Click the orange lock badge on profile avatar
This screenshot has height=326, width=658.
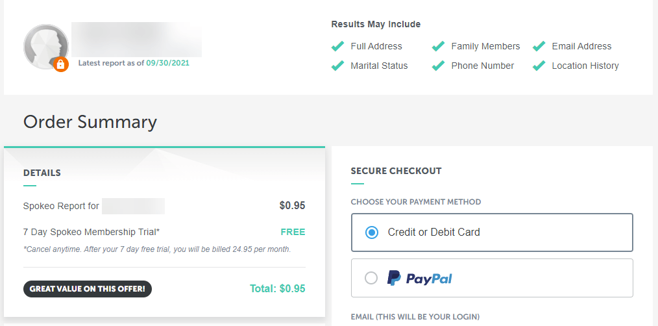[61, 64]
